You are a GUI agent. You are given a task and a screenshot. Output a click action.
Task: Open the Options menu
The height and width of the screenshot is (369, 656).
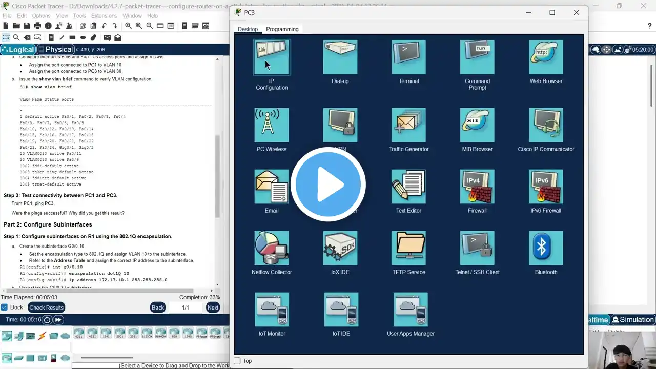coord(41,16)
